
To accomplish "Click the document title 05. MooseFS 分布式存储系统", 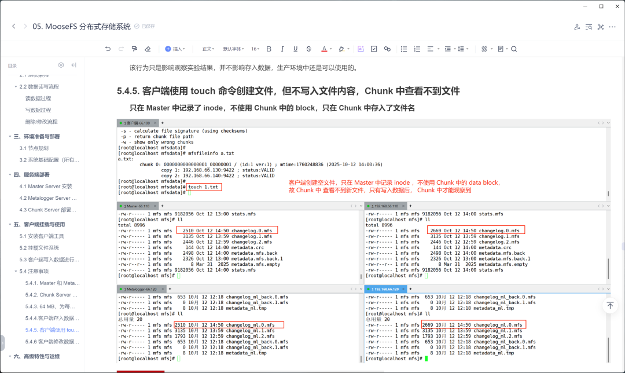I will [82, 26].
